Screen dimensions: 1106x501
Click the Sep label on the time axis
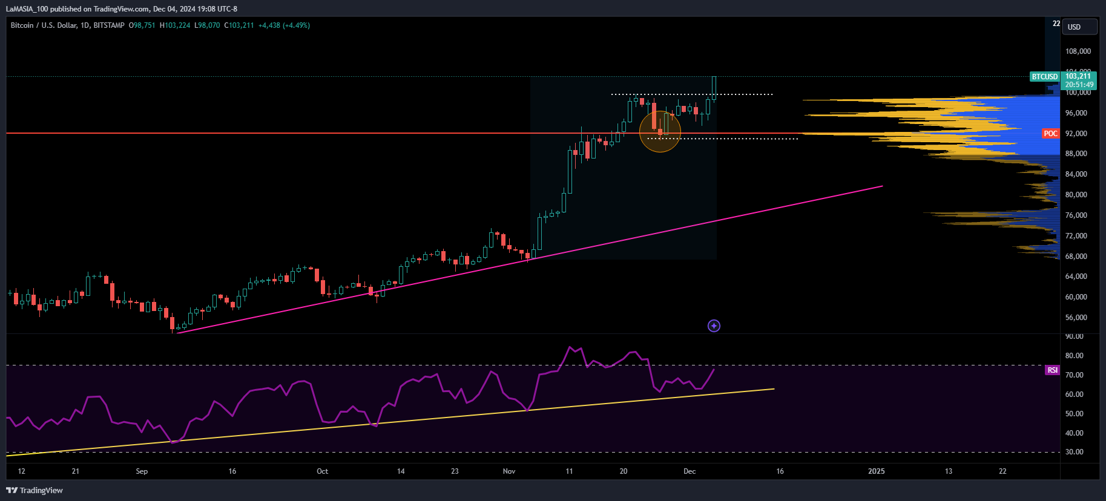click(142, 471)
